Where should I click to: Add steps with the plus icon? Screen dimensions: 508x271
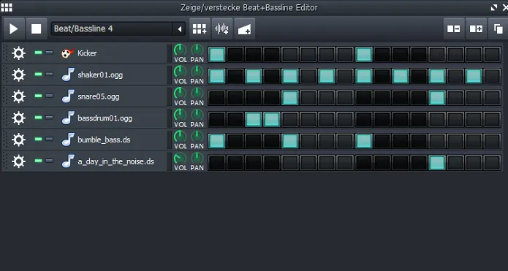click(476, 28)
